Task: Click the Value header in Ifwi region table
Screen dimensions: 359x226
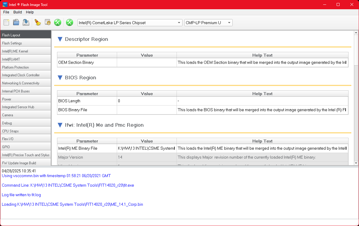Action: pyautogui.click(x=147, y=141)
